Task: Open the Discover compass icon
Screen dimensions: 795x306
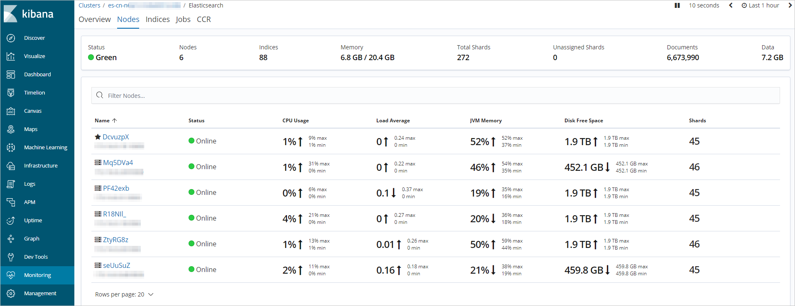Action: [x=11, y=38]
